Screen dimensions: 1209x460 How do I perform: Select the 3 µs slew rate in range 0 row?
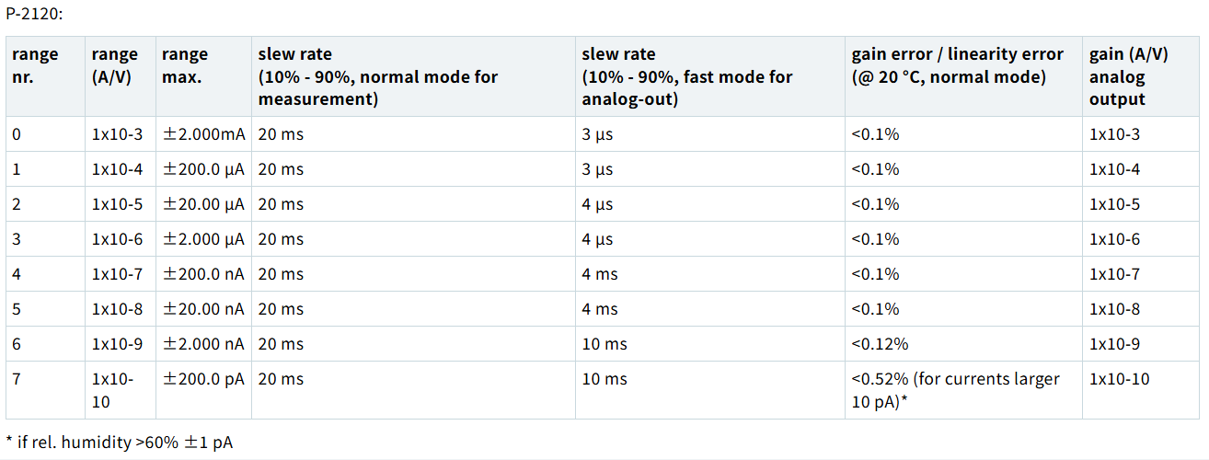click(x=597, y=134)
